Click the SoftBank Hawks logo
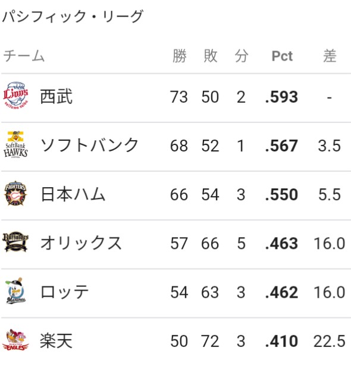 (15, 144)
